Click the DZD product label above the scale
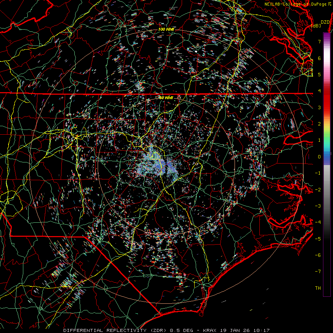This screenshot has height=333, width=333. (325, 22)
